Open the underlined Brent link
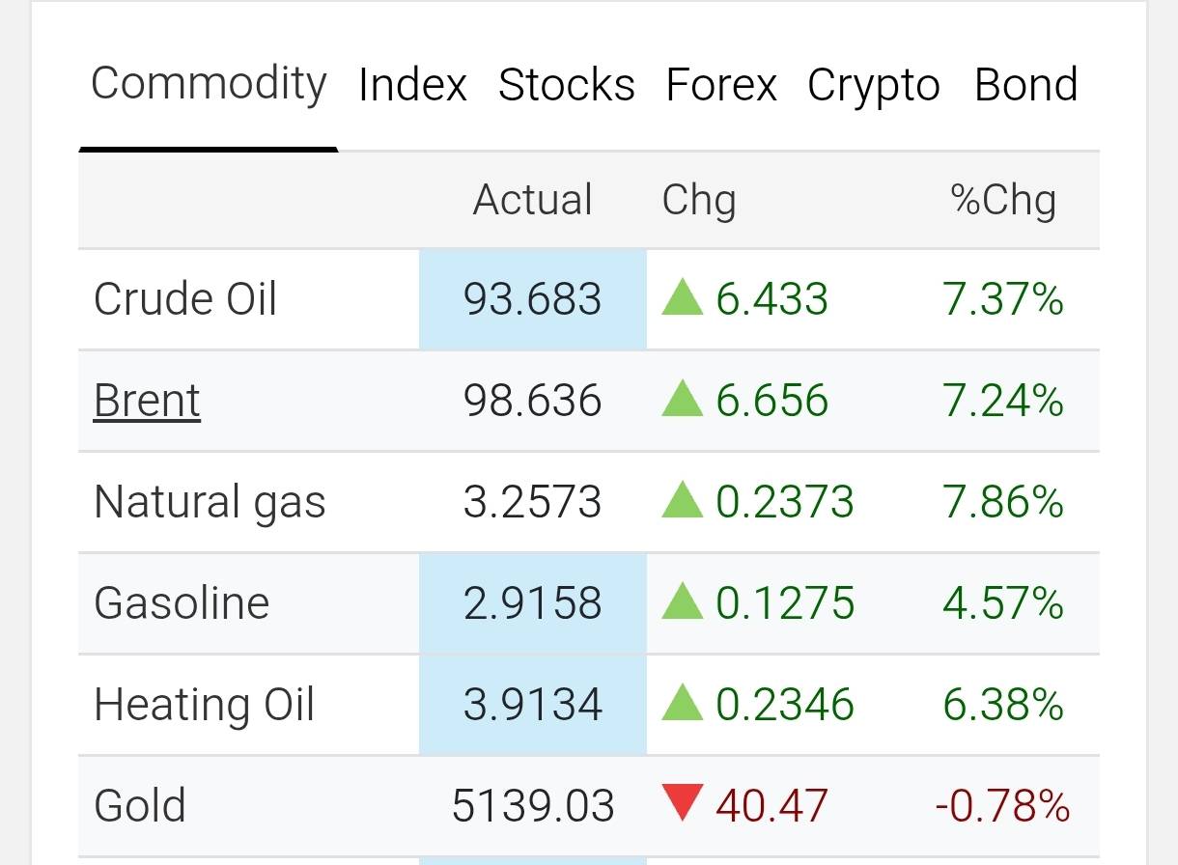 [x=147, y=401]
